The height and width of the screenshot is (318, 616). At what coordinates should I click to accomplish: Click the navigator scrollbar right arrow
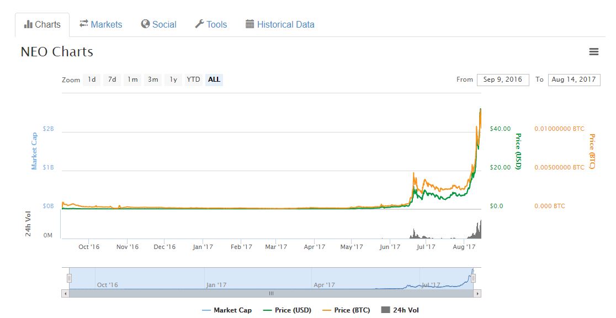477,293
